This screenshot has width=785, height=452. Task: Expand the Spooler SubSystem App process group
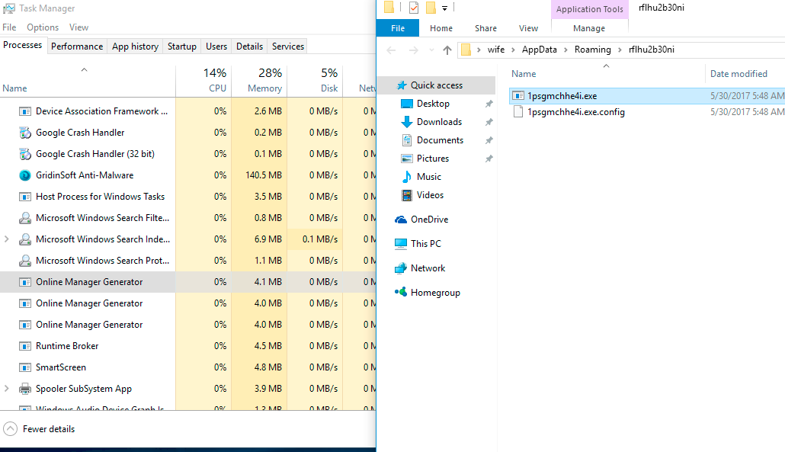tap(7, 389)
